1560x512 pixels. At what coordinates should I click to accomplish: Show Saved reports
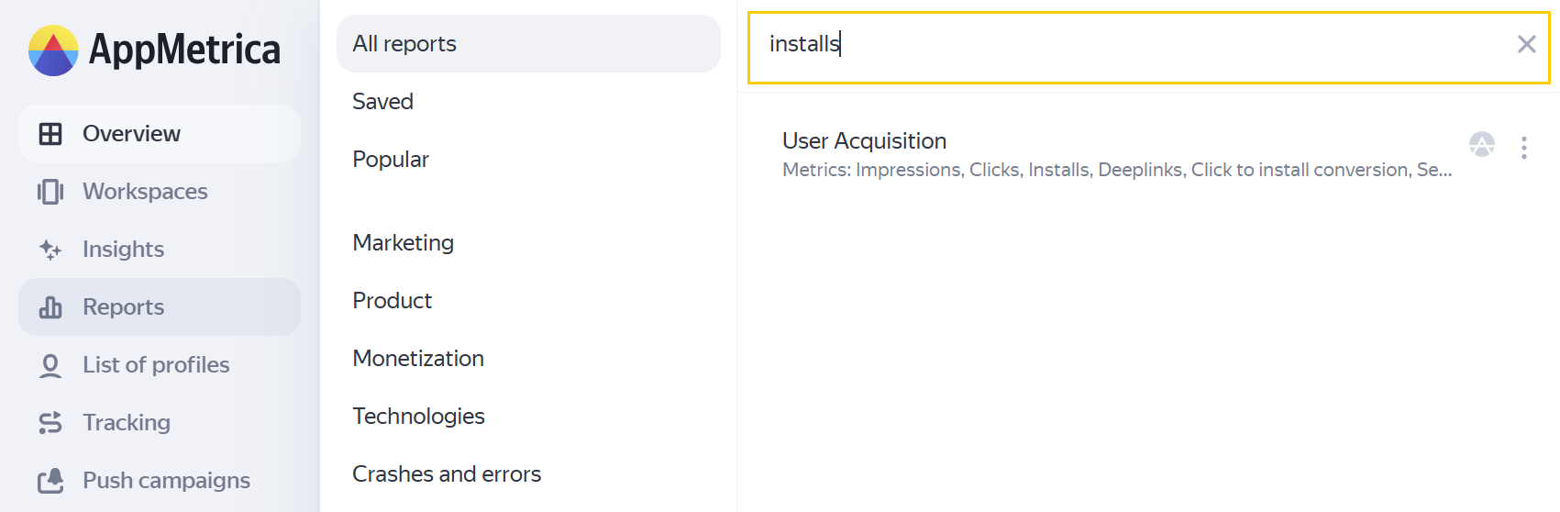point(383,102)
